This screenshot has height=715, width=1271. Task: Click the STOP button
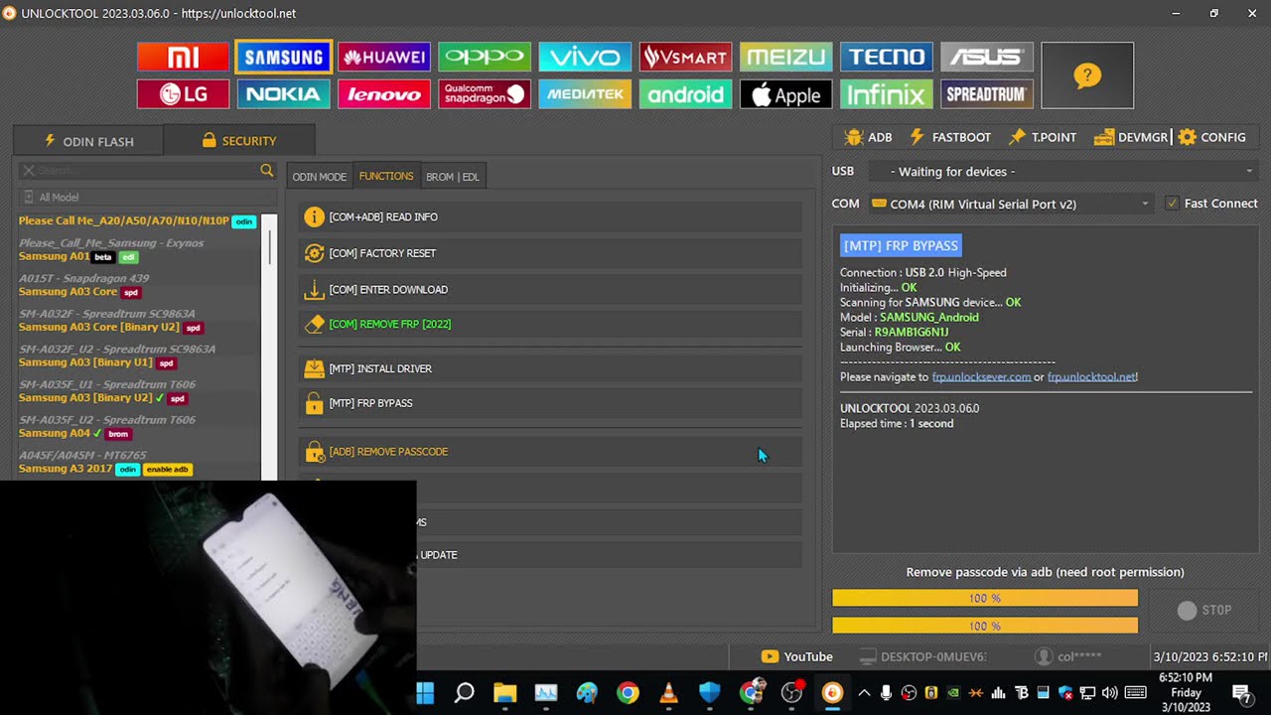click(x=1203, y=610)
